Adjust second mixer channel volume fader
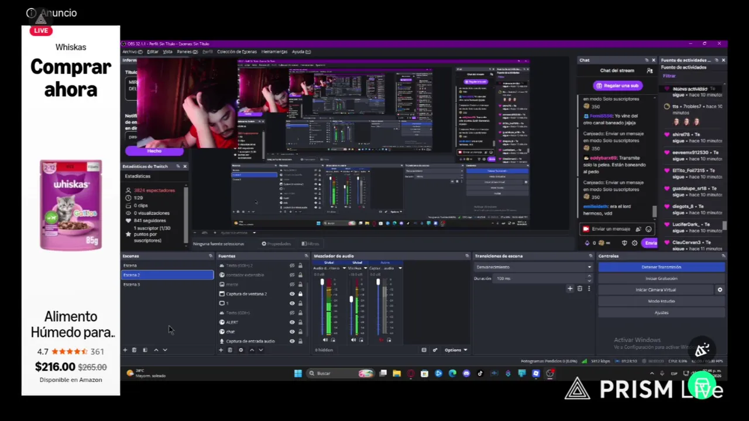The height and width of the screenshot is (421, 749). 351,299
